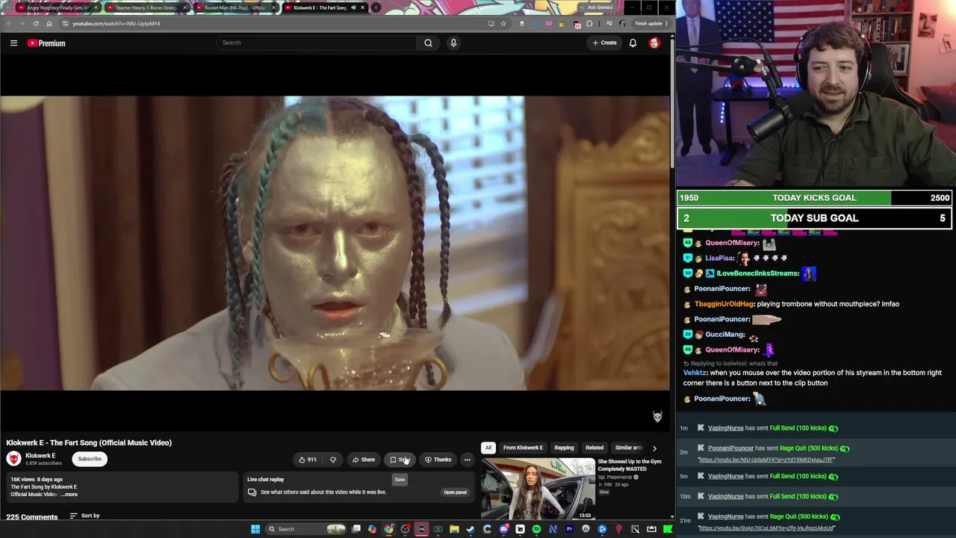Click the Thanks button
Image resolution: width=956 pixels, height=538 pixels.
coord(438,460)
